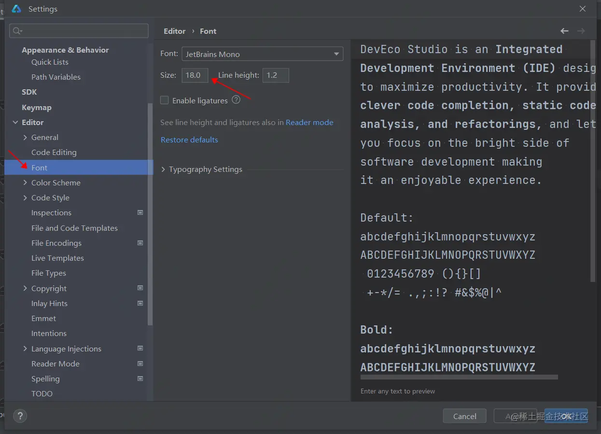
Task: Open File and Code Templates
Action: tap(74, 228)
